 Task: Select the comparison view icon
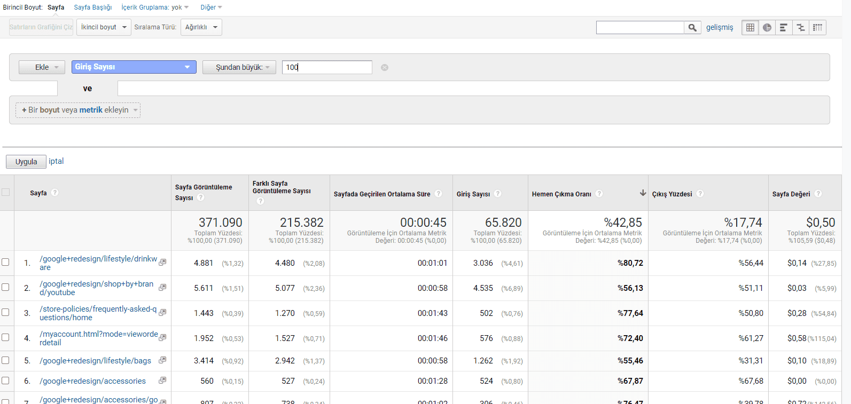(x=801, y=28)
